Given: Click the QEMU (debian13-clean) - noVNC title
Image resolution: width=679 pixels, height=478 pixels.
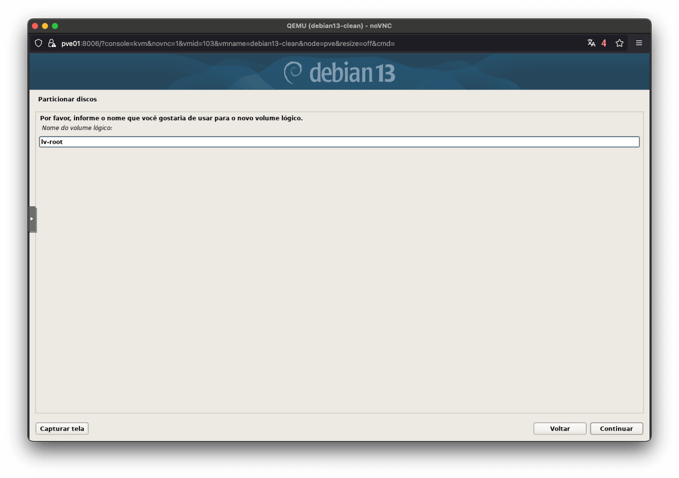Looking at the screenshot, I should click(339, 26).
